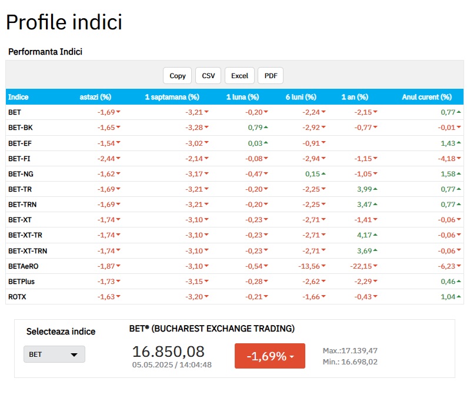Sort by the Indice column header
This screenshot has height=395, width=467.
[18, 97]
